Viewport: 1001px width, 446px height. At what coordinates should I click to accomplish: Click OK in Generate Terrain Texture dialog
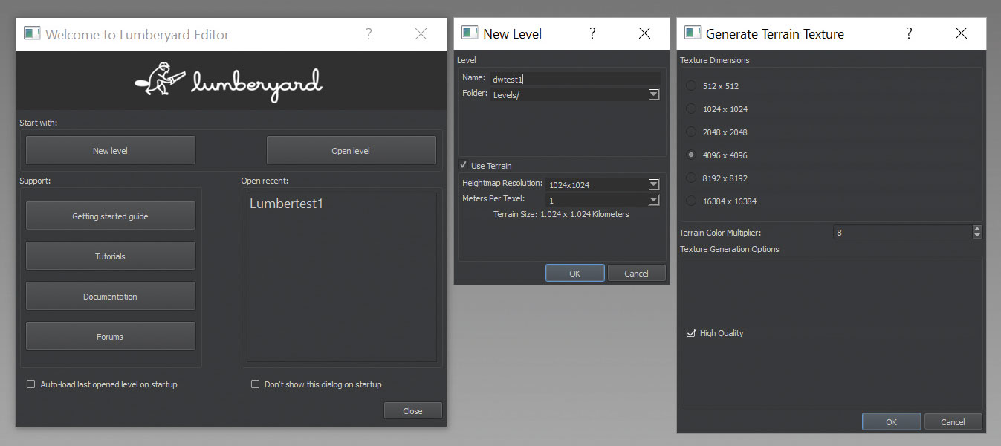(891, 421)
